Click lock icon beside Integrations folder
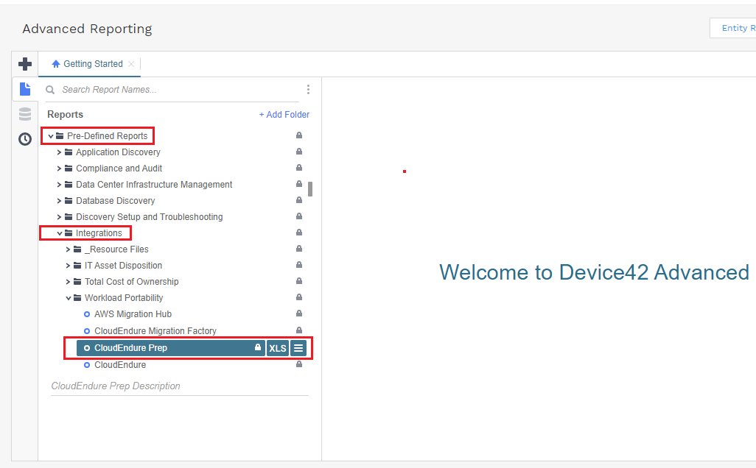 click(299, 233)
